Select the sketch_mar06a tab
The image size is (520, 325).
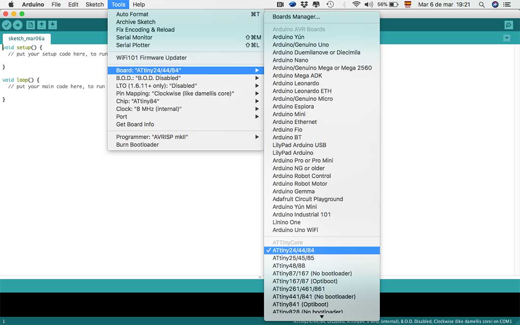tap(26, 39)
